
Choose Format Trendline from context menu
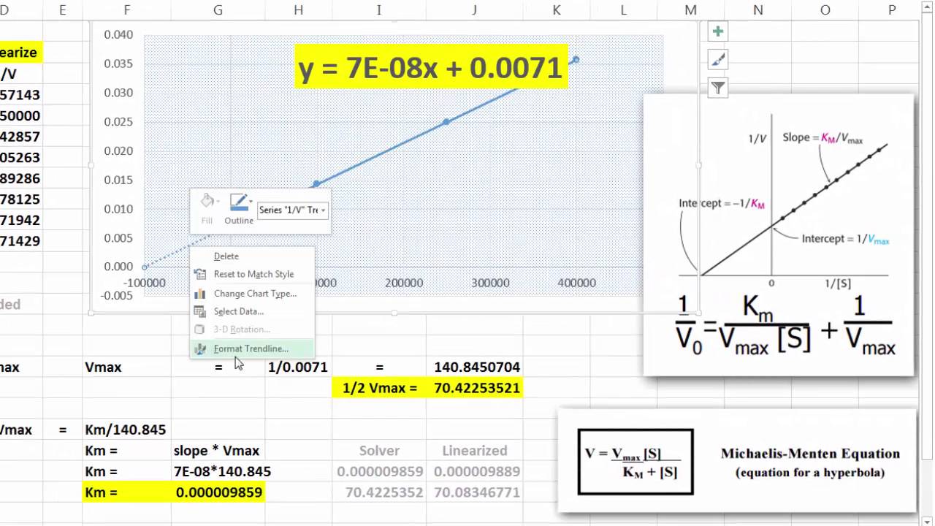[251, 349]
